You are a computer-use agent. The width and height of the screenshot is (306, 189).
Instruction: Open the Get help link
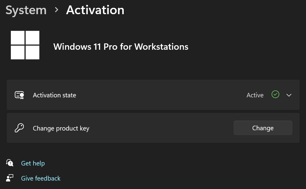33,163
